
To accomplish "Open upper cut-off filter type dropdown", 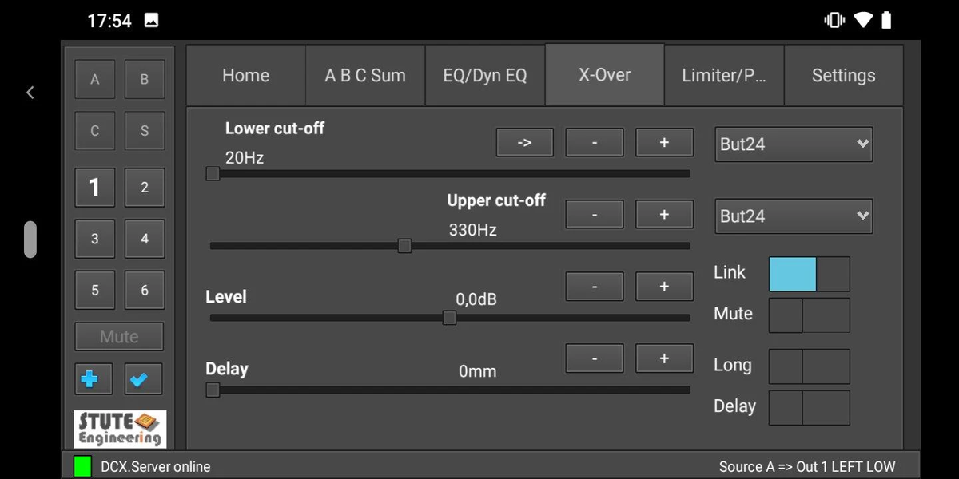I will 793,216.
